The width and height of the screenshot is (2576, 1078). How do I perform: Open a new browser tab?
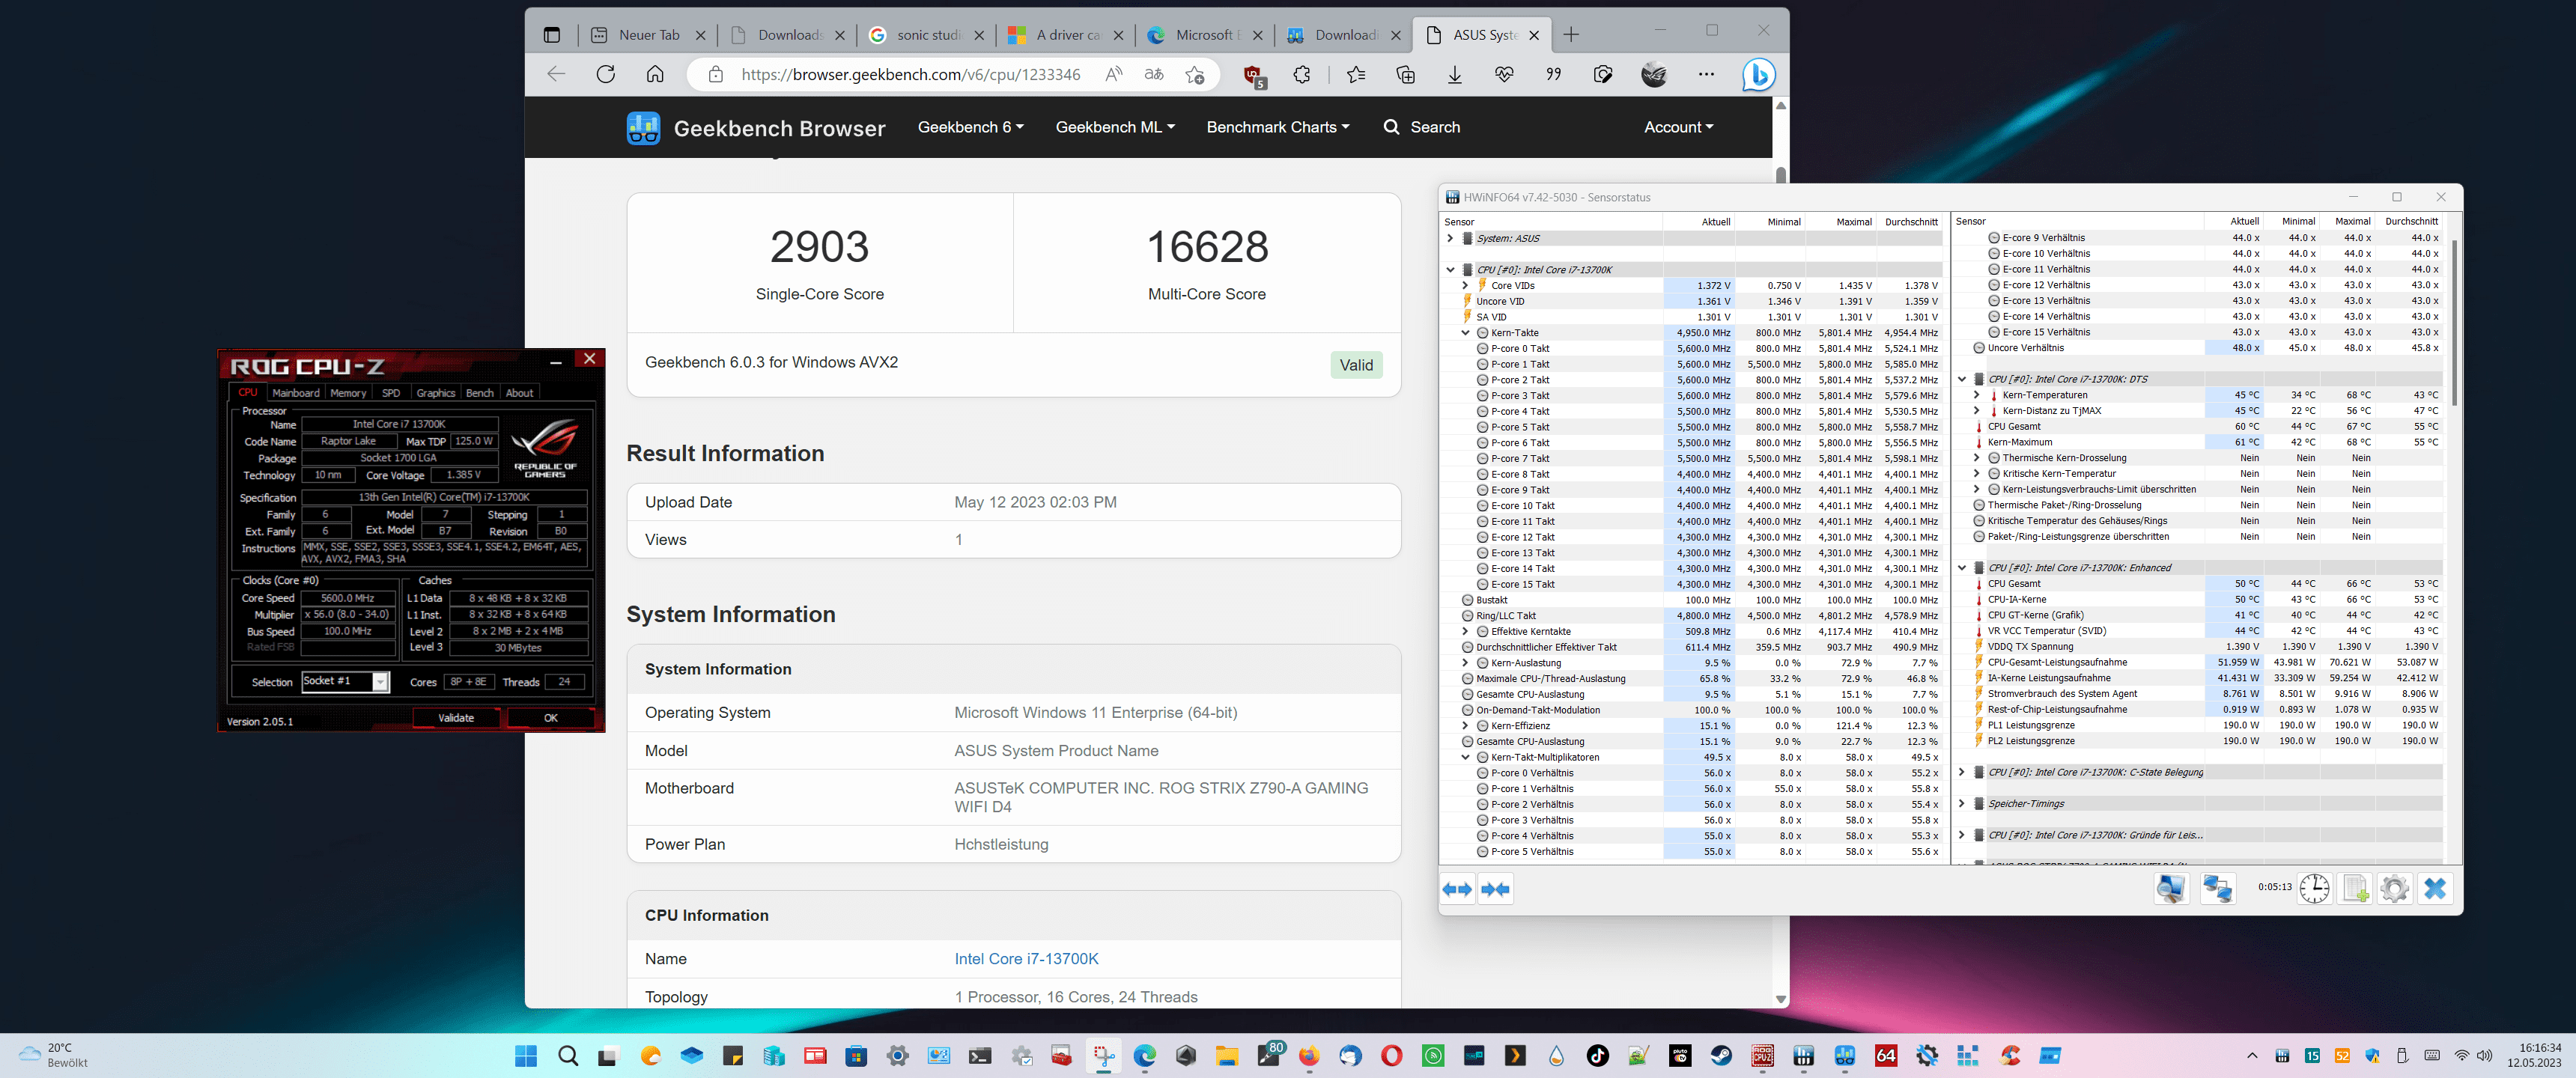[1571, 35]
